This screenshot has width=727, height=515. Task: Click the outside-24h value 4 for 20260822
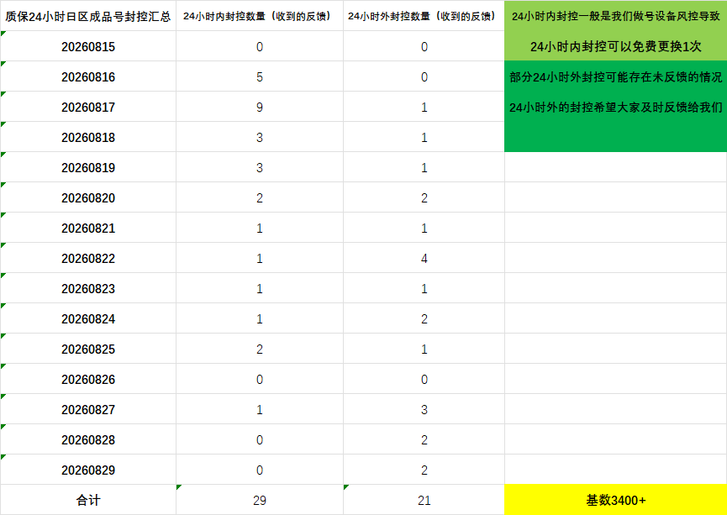pos(424,258)
